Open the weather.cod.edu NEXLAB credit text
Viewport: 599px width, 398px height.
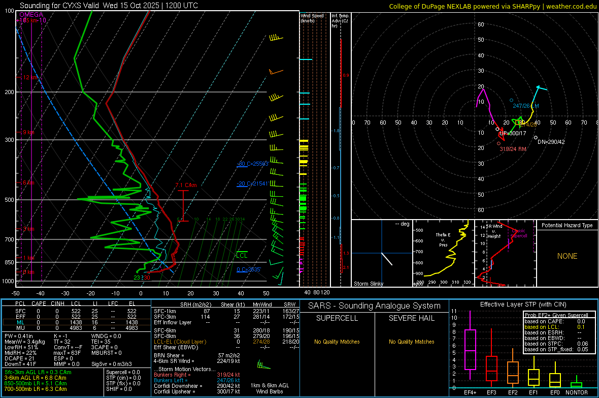(x=493, y=6)
